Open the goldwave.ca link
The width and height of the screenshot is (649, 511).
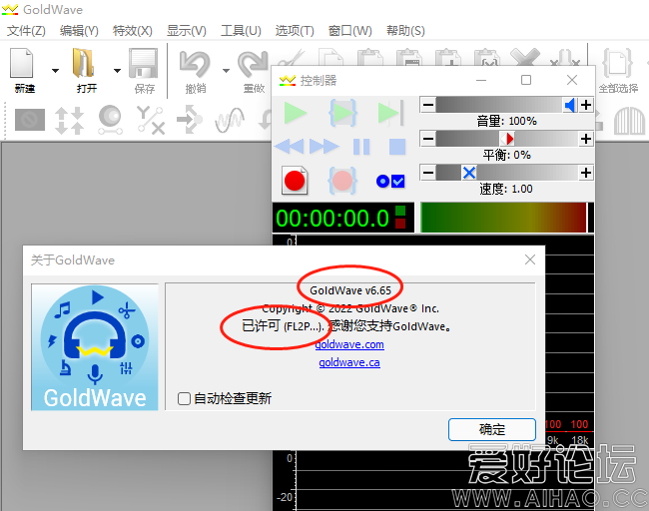(349, 363)
